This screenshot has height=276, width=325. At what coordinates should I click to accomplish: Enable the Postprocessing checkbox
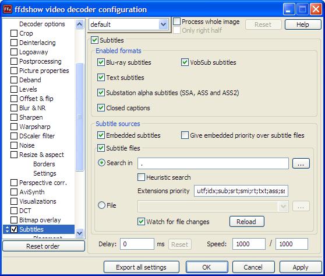point(14,61)
